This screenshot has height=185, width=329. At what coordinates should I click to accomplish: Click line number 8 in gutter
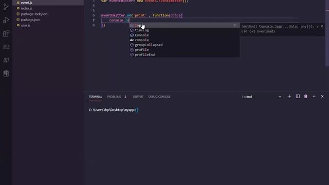point(94,25)
